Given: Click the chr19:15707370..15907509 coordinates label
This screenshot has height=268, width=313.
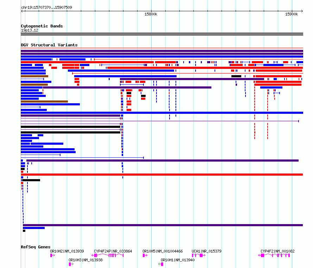Looking at the screenshot, I should click(46, 7).
